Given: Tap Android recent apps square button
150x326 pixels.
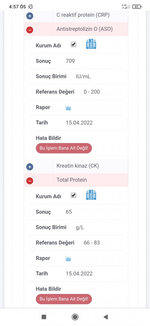Looking at the screenshot, I should click(44, 317).
